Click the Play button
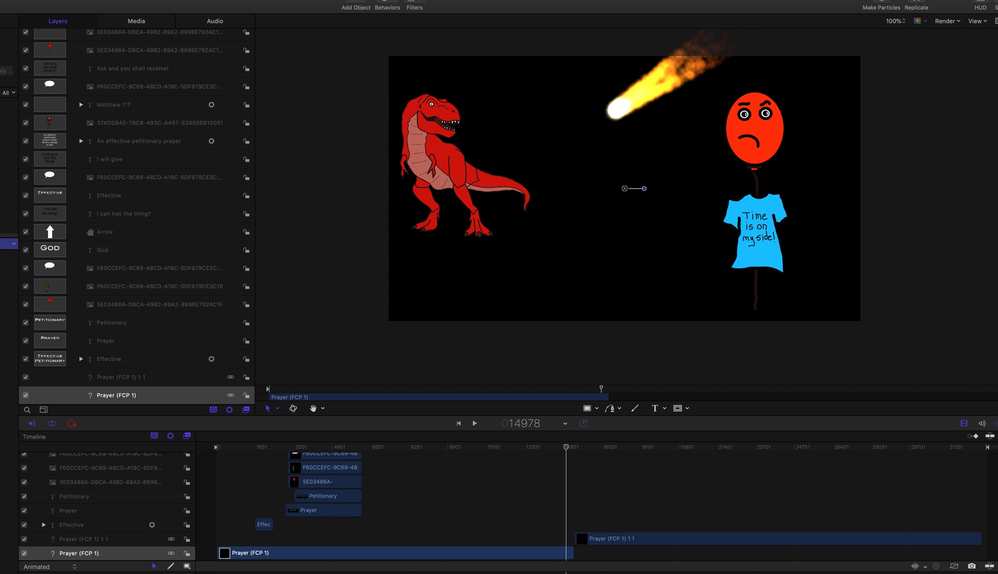998x574 pixels. (x=474, y=423)
